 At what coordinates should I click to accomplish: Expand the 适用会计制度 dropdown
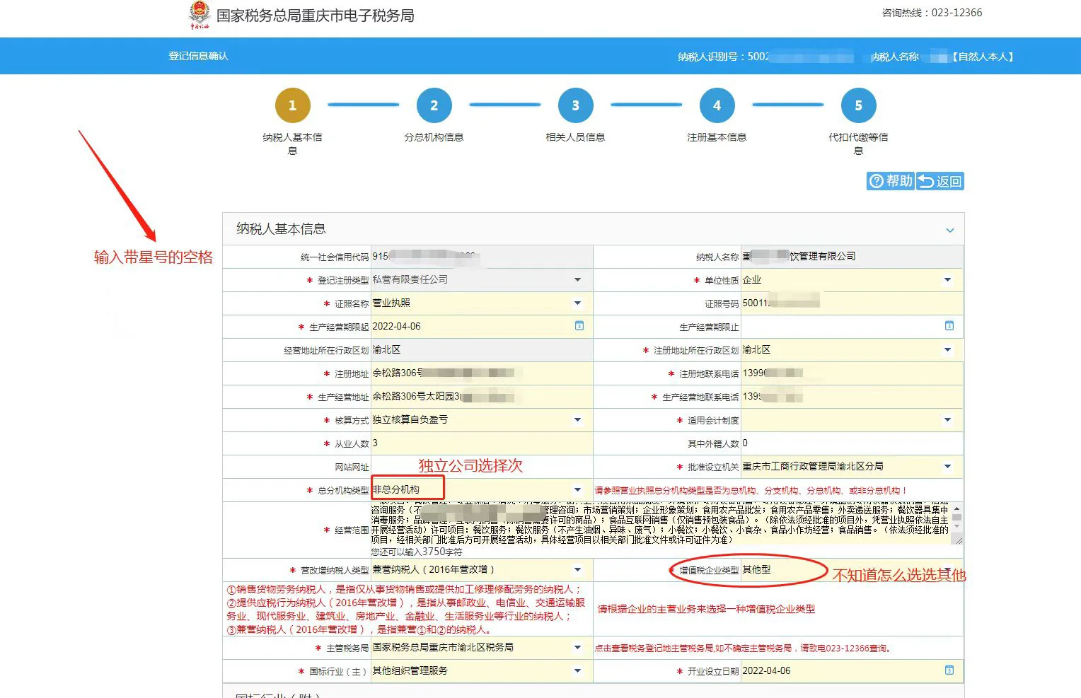point(947,420)
